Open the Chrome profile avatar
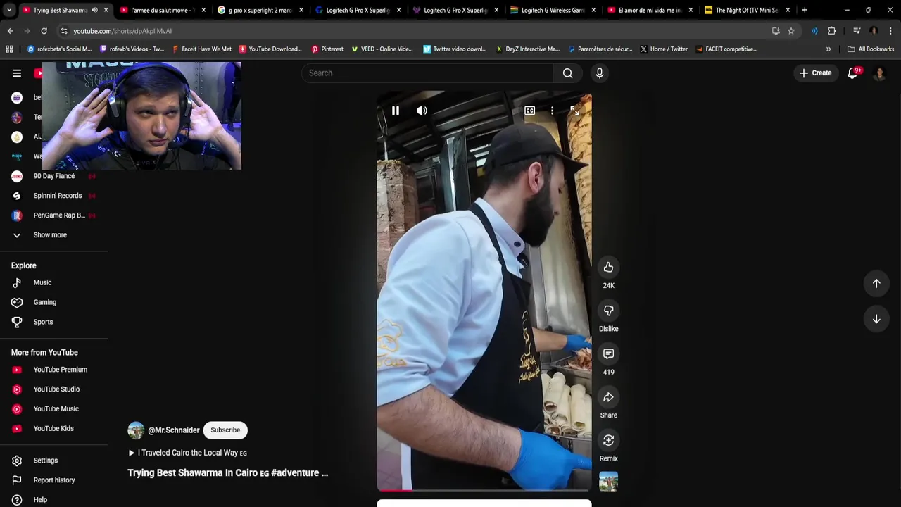 click(x=874, y=31)
